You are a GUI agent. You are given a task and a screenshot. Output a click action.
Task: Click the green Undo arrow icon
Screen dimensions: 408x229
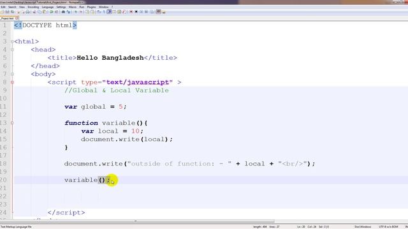(51, 11)
